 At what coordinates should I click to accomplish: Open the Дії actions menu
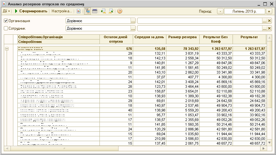[6, 11]
